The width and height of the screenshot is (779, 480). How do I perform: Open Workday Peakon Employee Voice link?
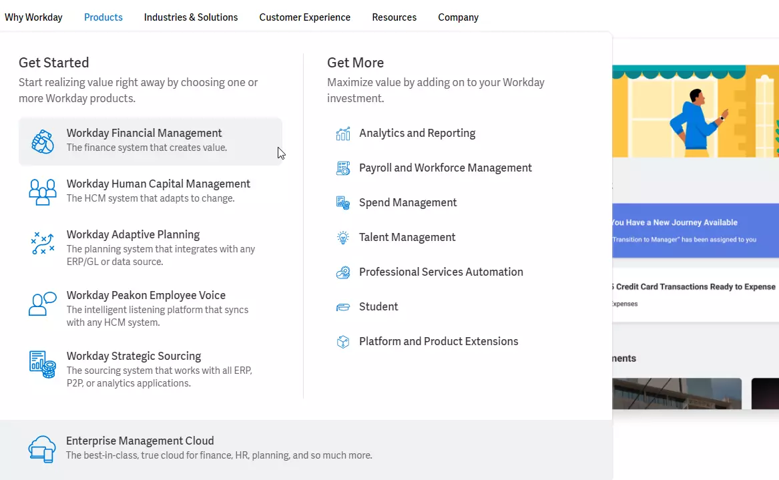[x=146, y=295]
